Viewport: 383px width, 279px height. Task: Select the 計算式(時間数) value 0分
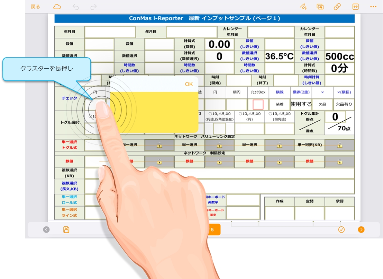point(339,68)
